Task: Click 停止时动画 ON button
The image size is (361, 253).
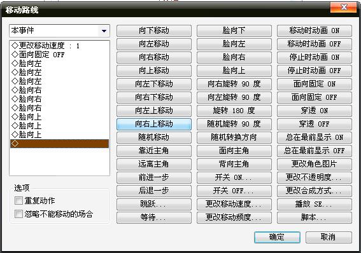Action: tap(315, 57)
